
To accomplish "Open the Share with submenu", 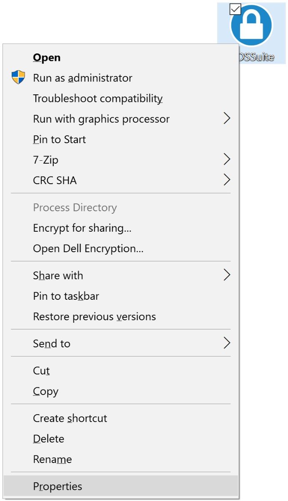I will [x=228, y=275].
